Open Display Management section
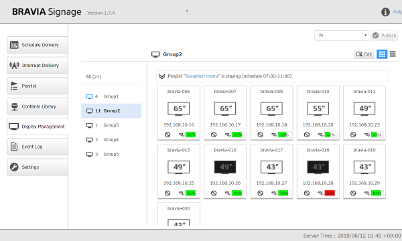The width and height of the screenshot is (402, 241). coord(38,127)
